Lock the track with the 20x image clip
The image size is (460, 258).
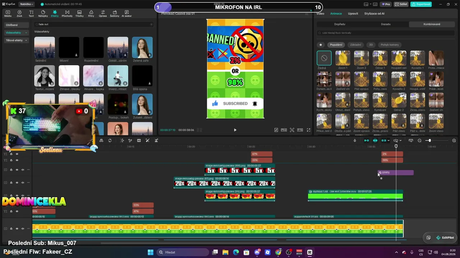click(x=11, y=183)
